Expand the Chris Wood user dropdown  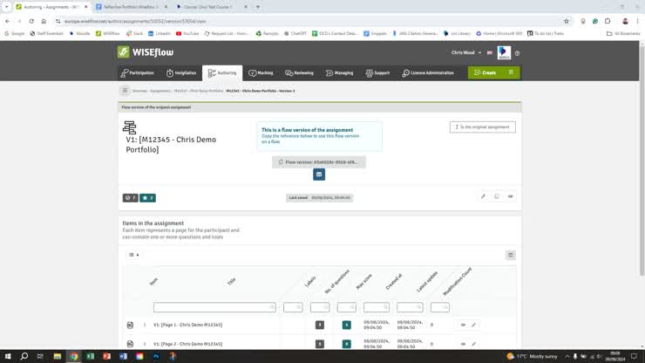pos(466,52)
